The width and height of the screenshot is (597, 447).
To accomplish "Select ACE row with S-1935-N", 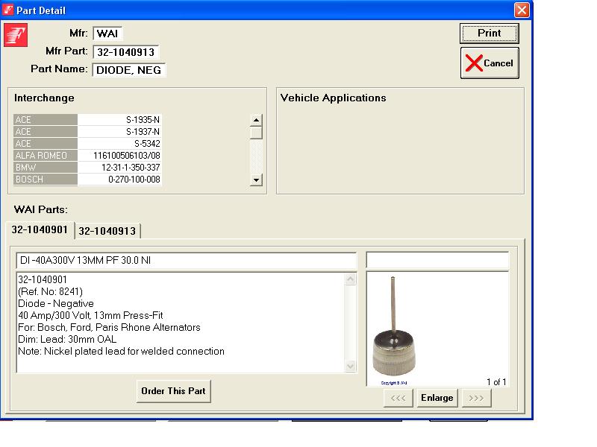I will pyautogui.click(x=87, y=120).
